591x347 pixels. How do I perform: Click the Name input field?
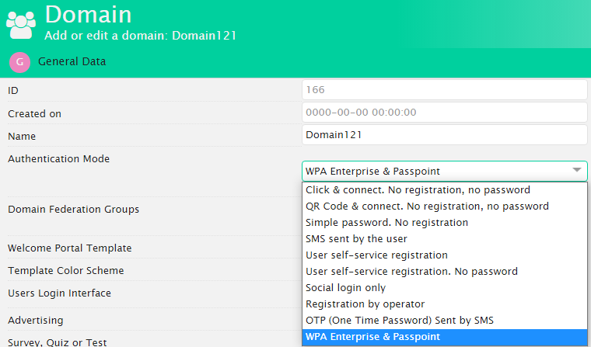coord(444,135)
